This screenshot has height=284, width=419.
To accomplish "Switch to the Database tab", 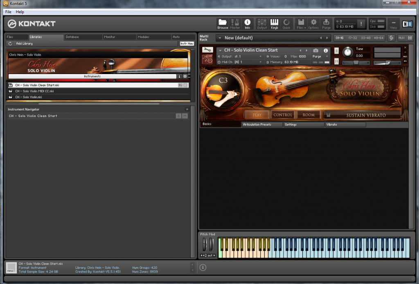I will click(83, 37).
